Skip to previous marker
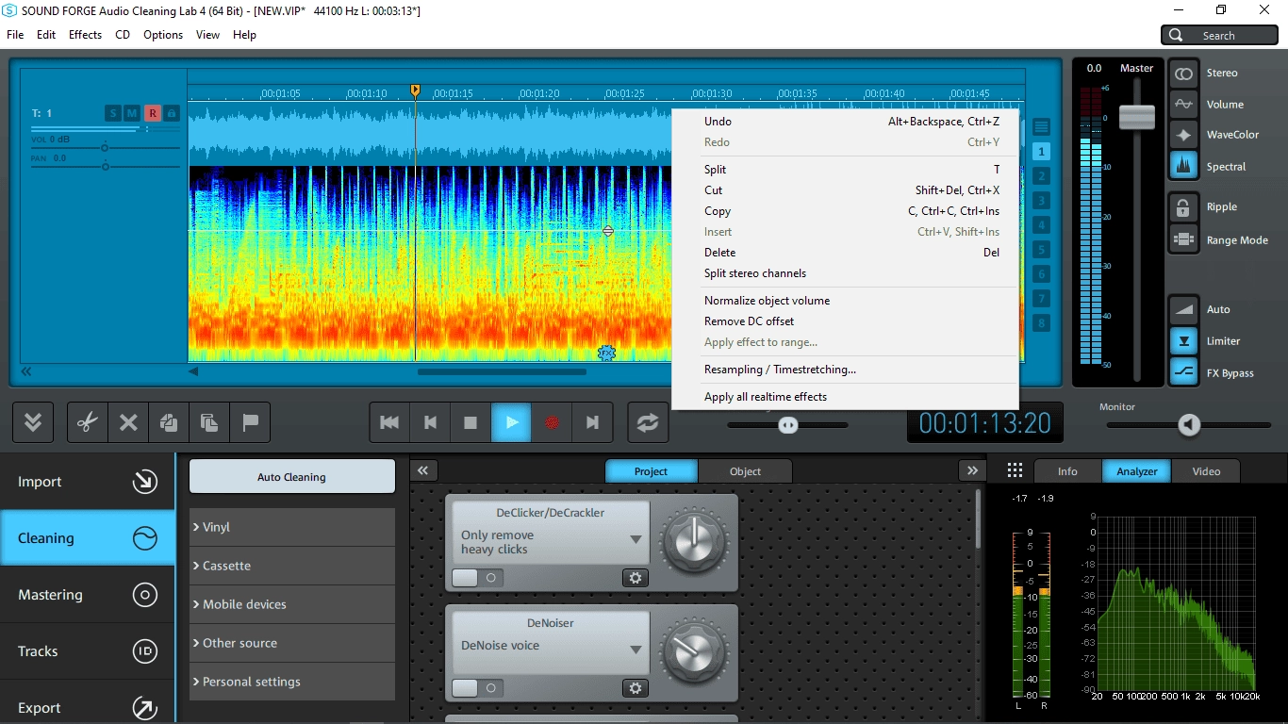The height and width of the screenshot is (724, 1288). point(430,423)
